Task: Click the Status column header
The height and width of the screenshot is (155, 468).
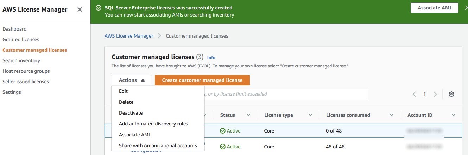Action: point(228,115)
